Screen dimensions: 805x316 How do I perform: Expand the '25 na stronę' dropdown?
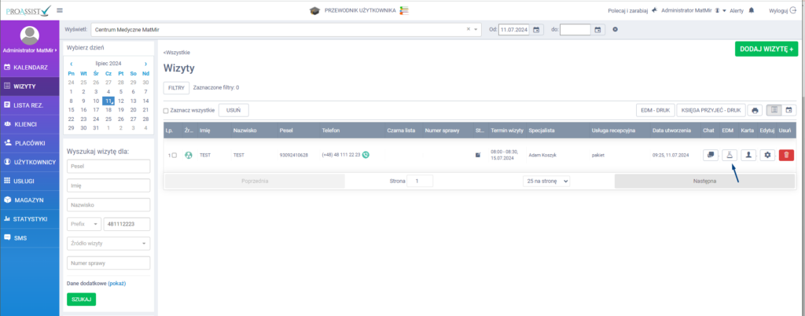coord(546,181)
